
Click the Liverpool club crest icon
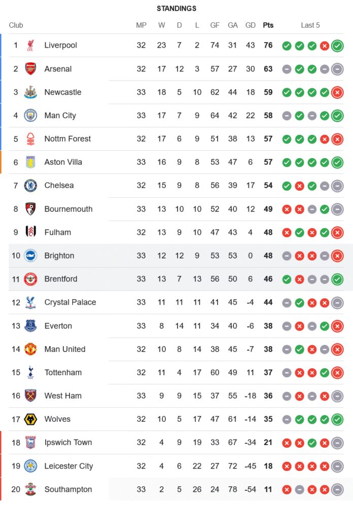point(30,46)
